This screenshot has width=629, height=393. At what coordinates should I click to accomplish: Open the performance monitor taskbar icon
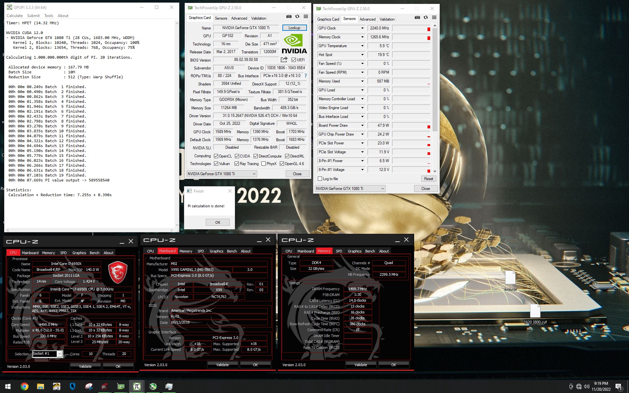click(169, 386)
